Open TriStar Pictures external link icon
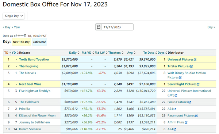This screenshot has height=134, width=219. tap(191, 66)
